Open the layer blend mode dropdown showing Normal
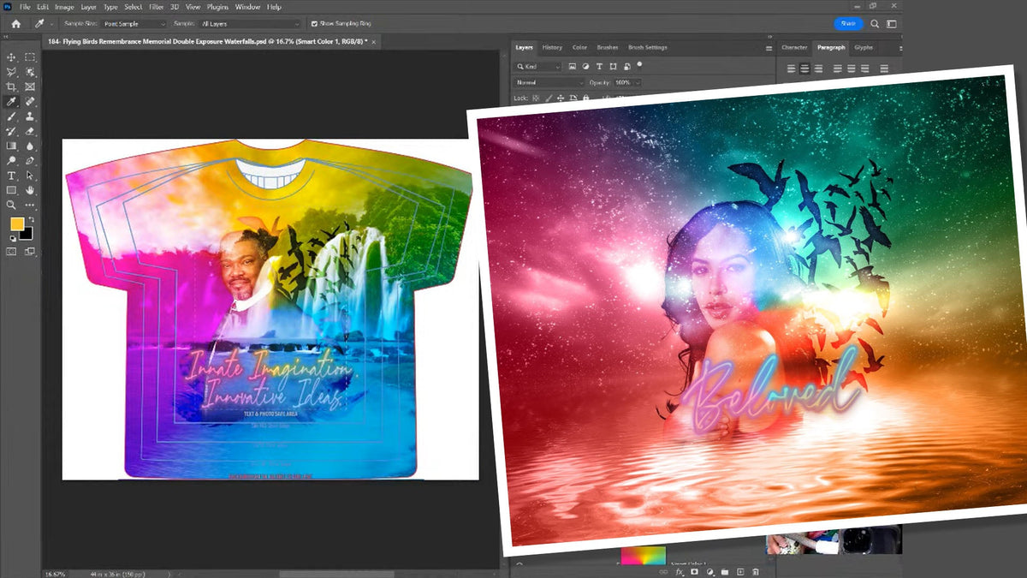 click(548, 82)
